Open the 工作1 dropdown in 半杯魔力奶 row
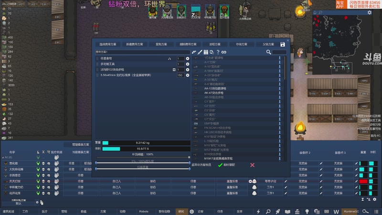The image size is (382, 215). [270, 187]
